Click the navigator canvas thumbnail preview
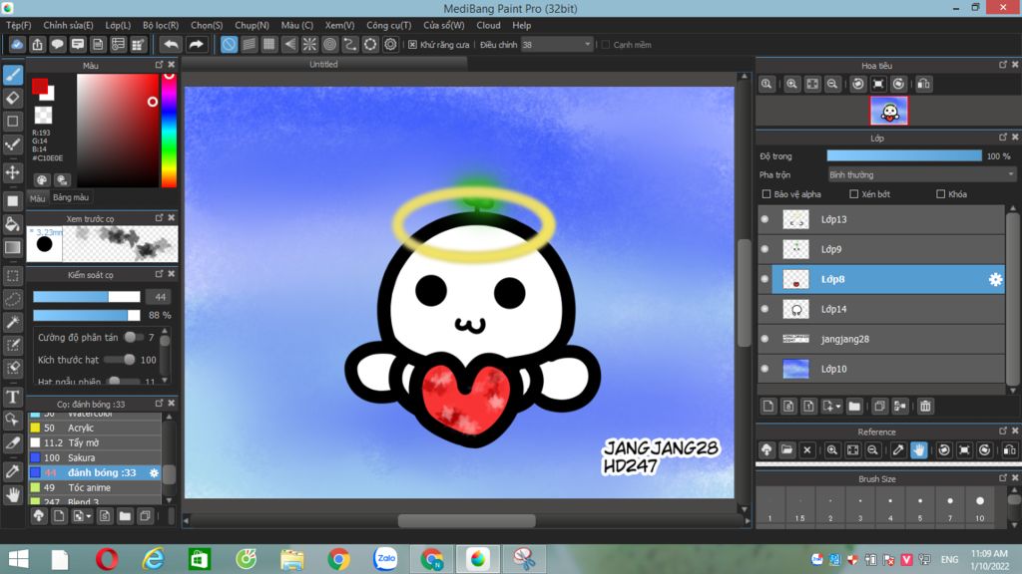The image size is (1022, 574). coord(889,112)
